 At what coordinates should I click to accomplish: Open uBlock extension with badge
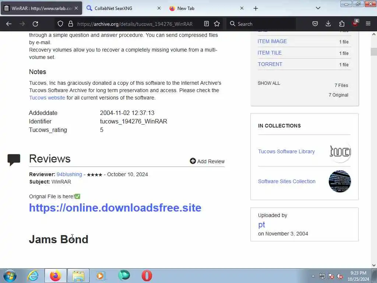pyautogui.click(x=355, y=23)
